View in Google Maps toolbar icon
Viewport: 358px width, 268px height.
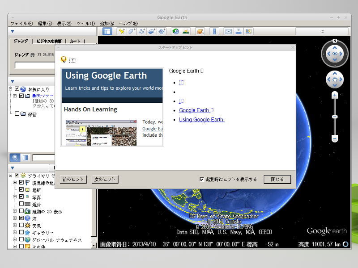click(248, 31)
